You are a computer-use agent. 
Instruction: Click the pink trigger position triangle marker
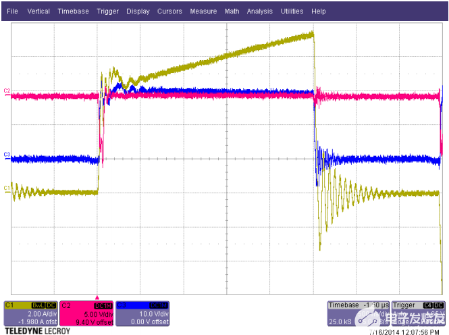tap(97, 297)
